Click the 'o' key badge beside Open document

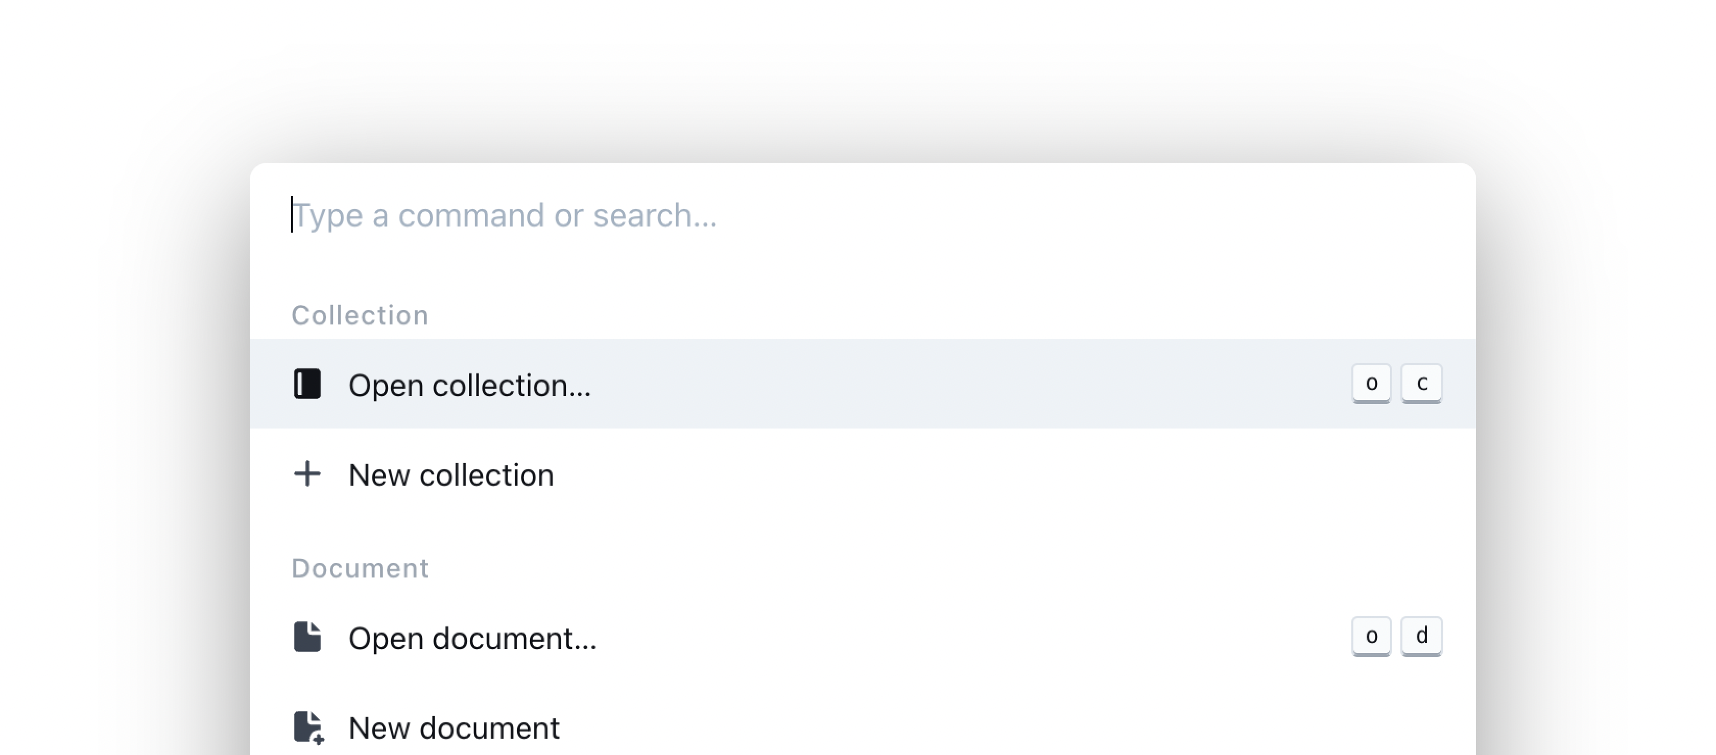1372,636
